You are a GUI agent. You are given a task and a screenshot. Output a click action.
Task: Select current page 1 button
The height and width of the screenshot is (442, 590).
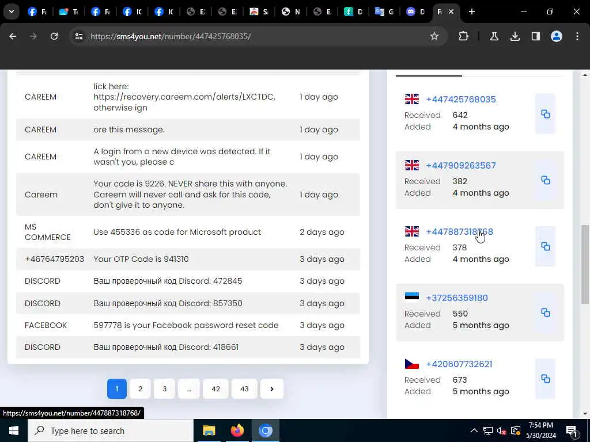[x=116, y=389]
